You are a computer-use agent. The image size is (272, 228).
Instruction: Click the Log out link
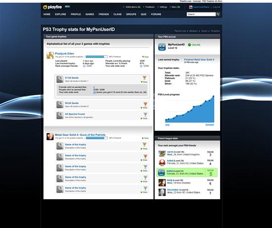(x=217, y=7)
